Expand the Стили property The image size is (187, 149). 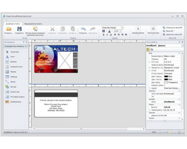(x=150, y=70)
